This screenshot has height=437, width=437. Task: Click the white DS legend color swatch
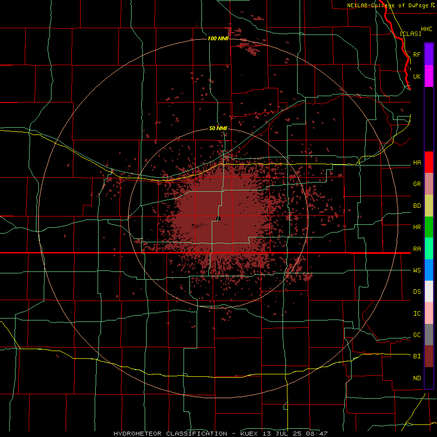(x=429, y=291)
